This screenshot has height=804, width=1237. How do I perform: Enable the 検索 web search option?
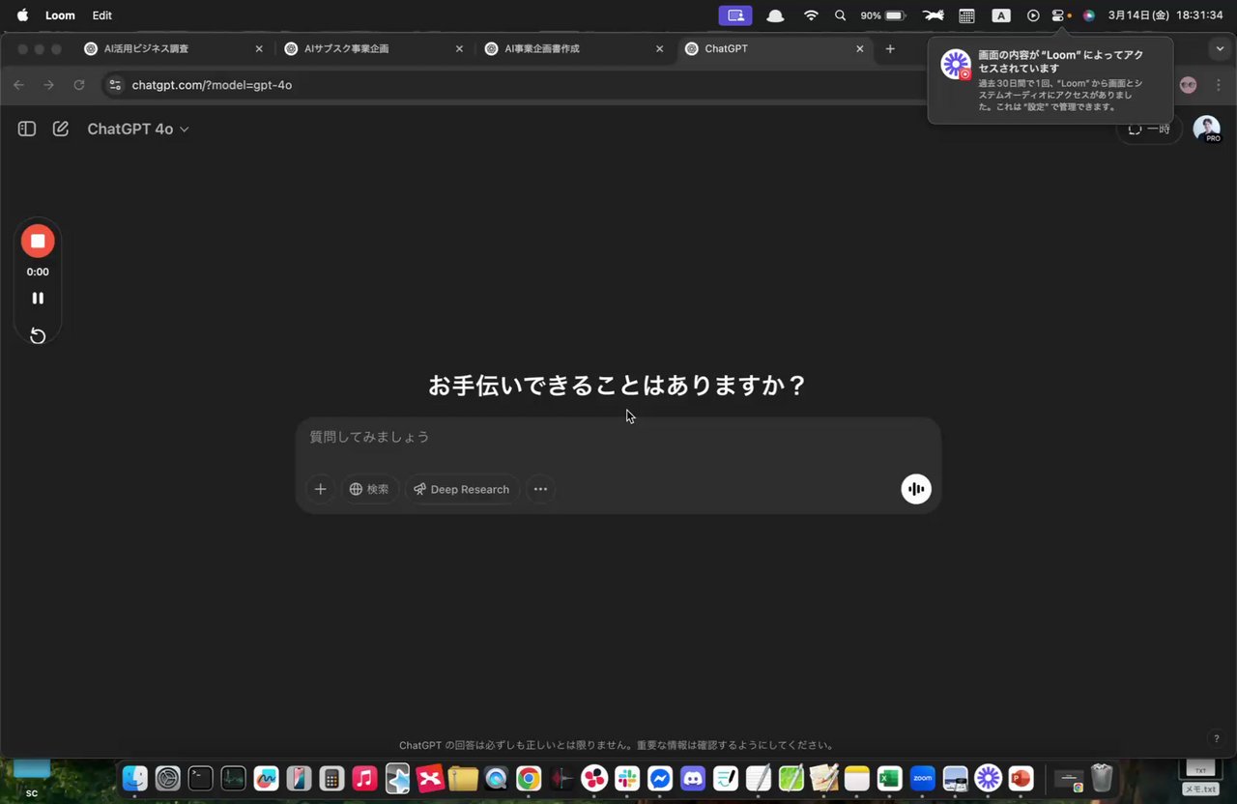click(369, 489)
